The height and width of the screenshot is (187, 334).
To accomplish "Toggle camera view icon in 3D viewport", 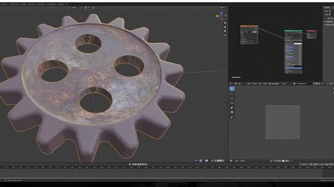I will 225,31.
